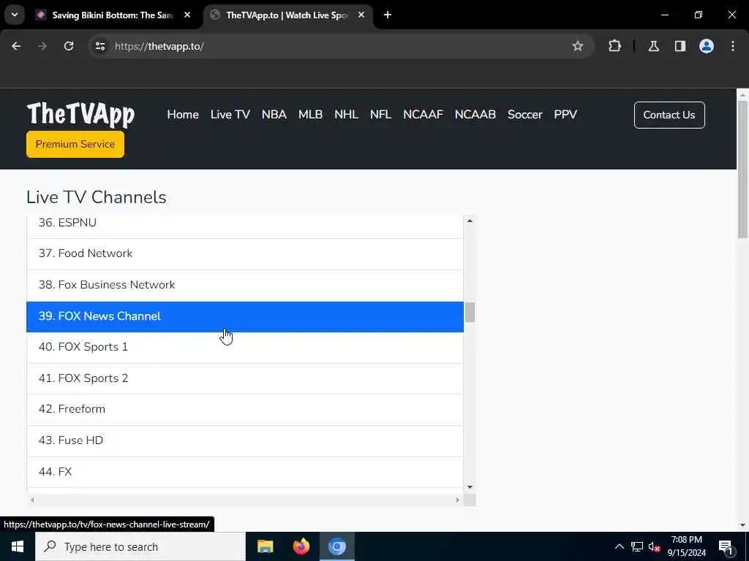Viewport: 749px width, 561px height.
Task: Open site information icon in address bar
Action: (x=99, y=46)
